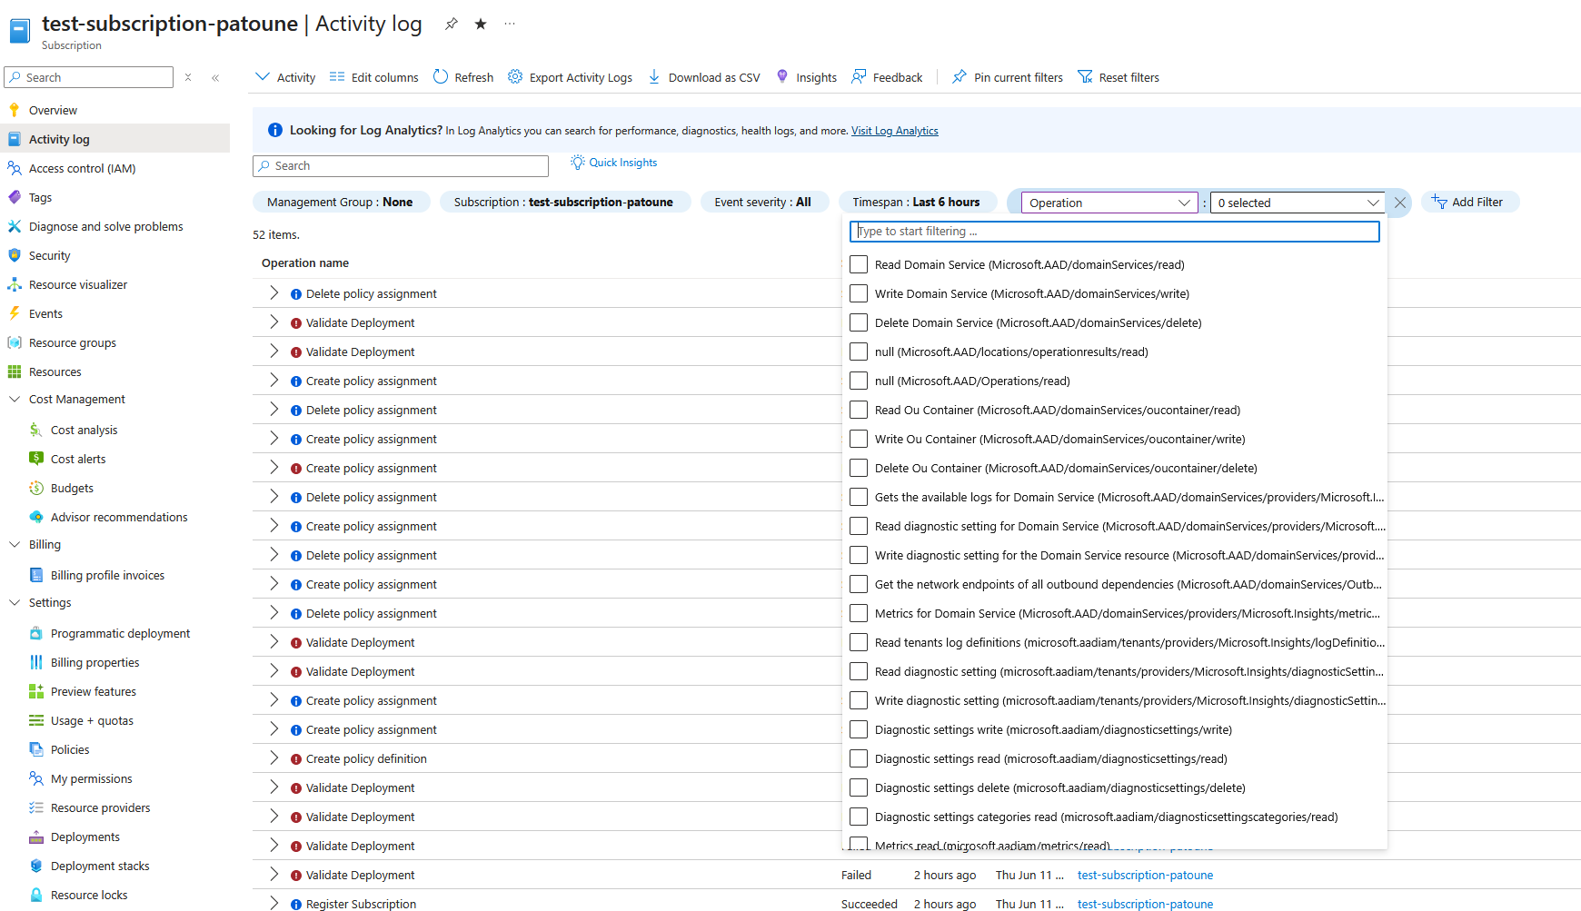Pin the Activity log page
The image size is (1581, 911).
[x=452, y=25]
